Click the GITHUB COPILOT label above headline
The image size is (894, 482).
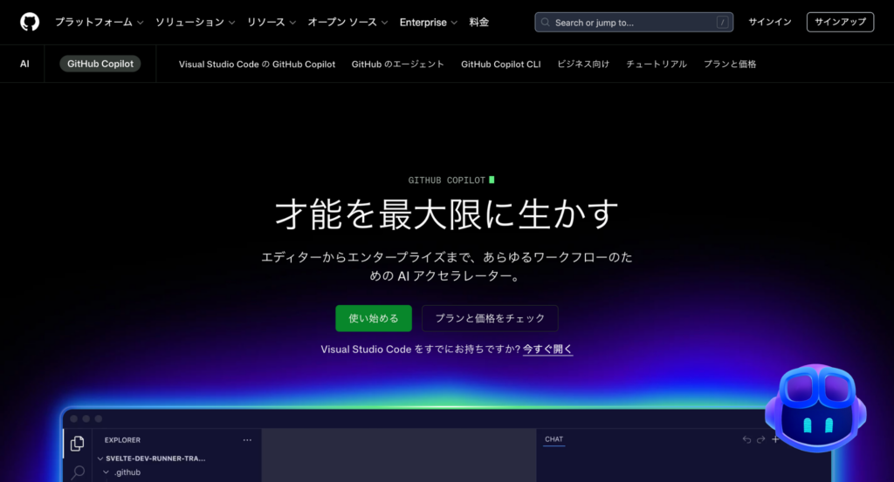[446, 180]
